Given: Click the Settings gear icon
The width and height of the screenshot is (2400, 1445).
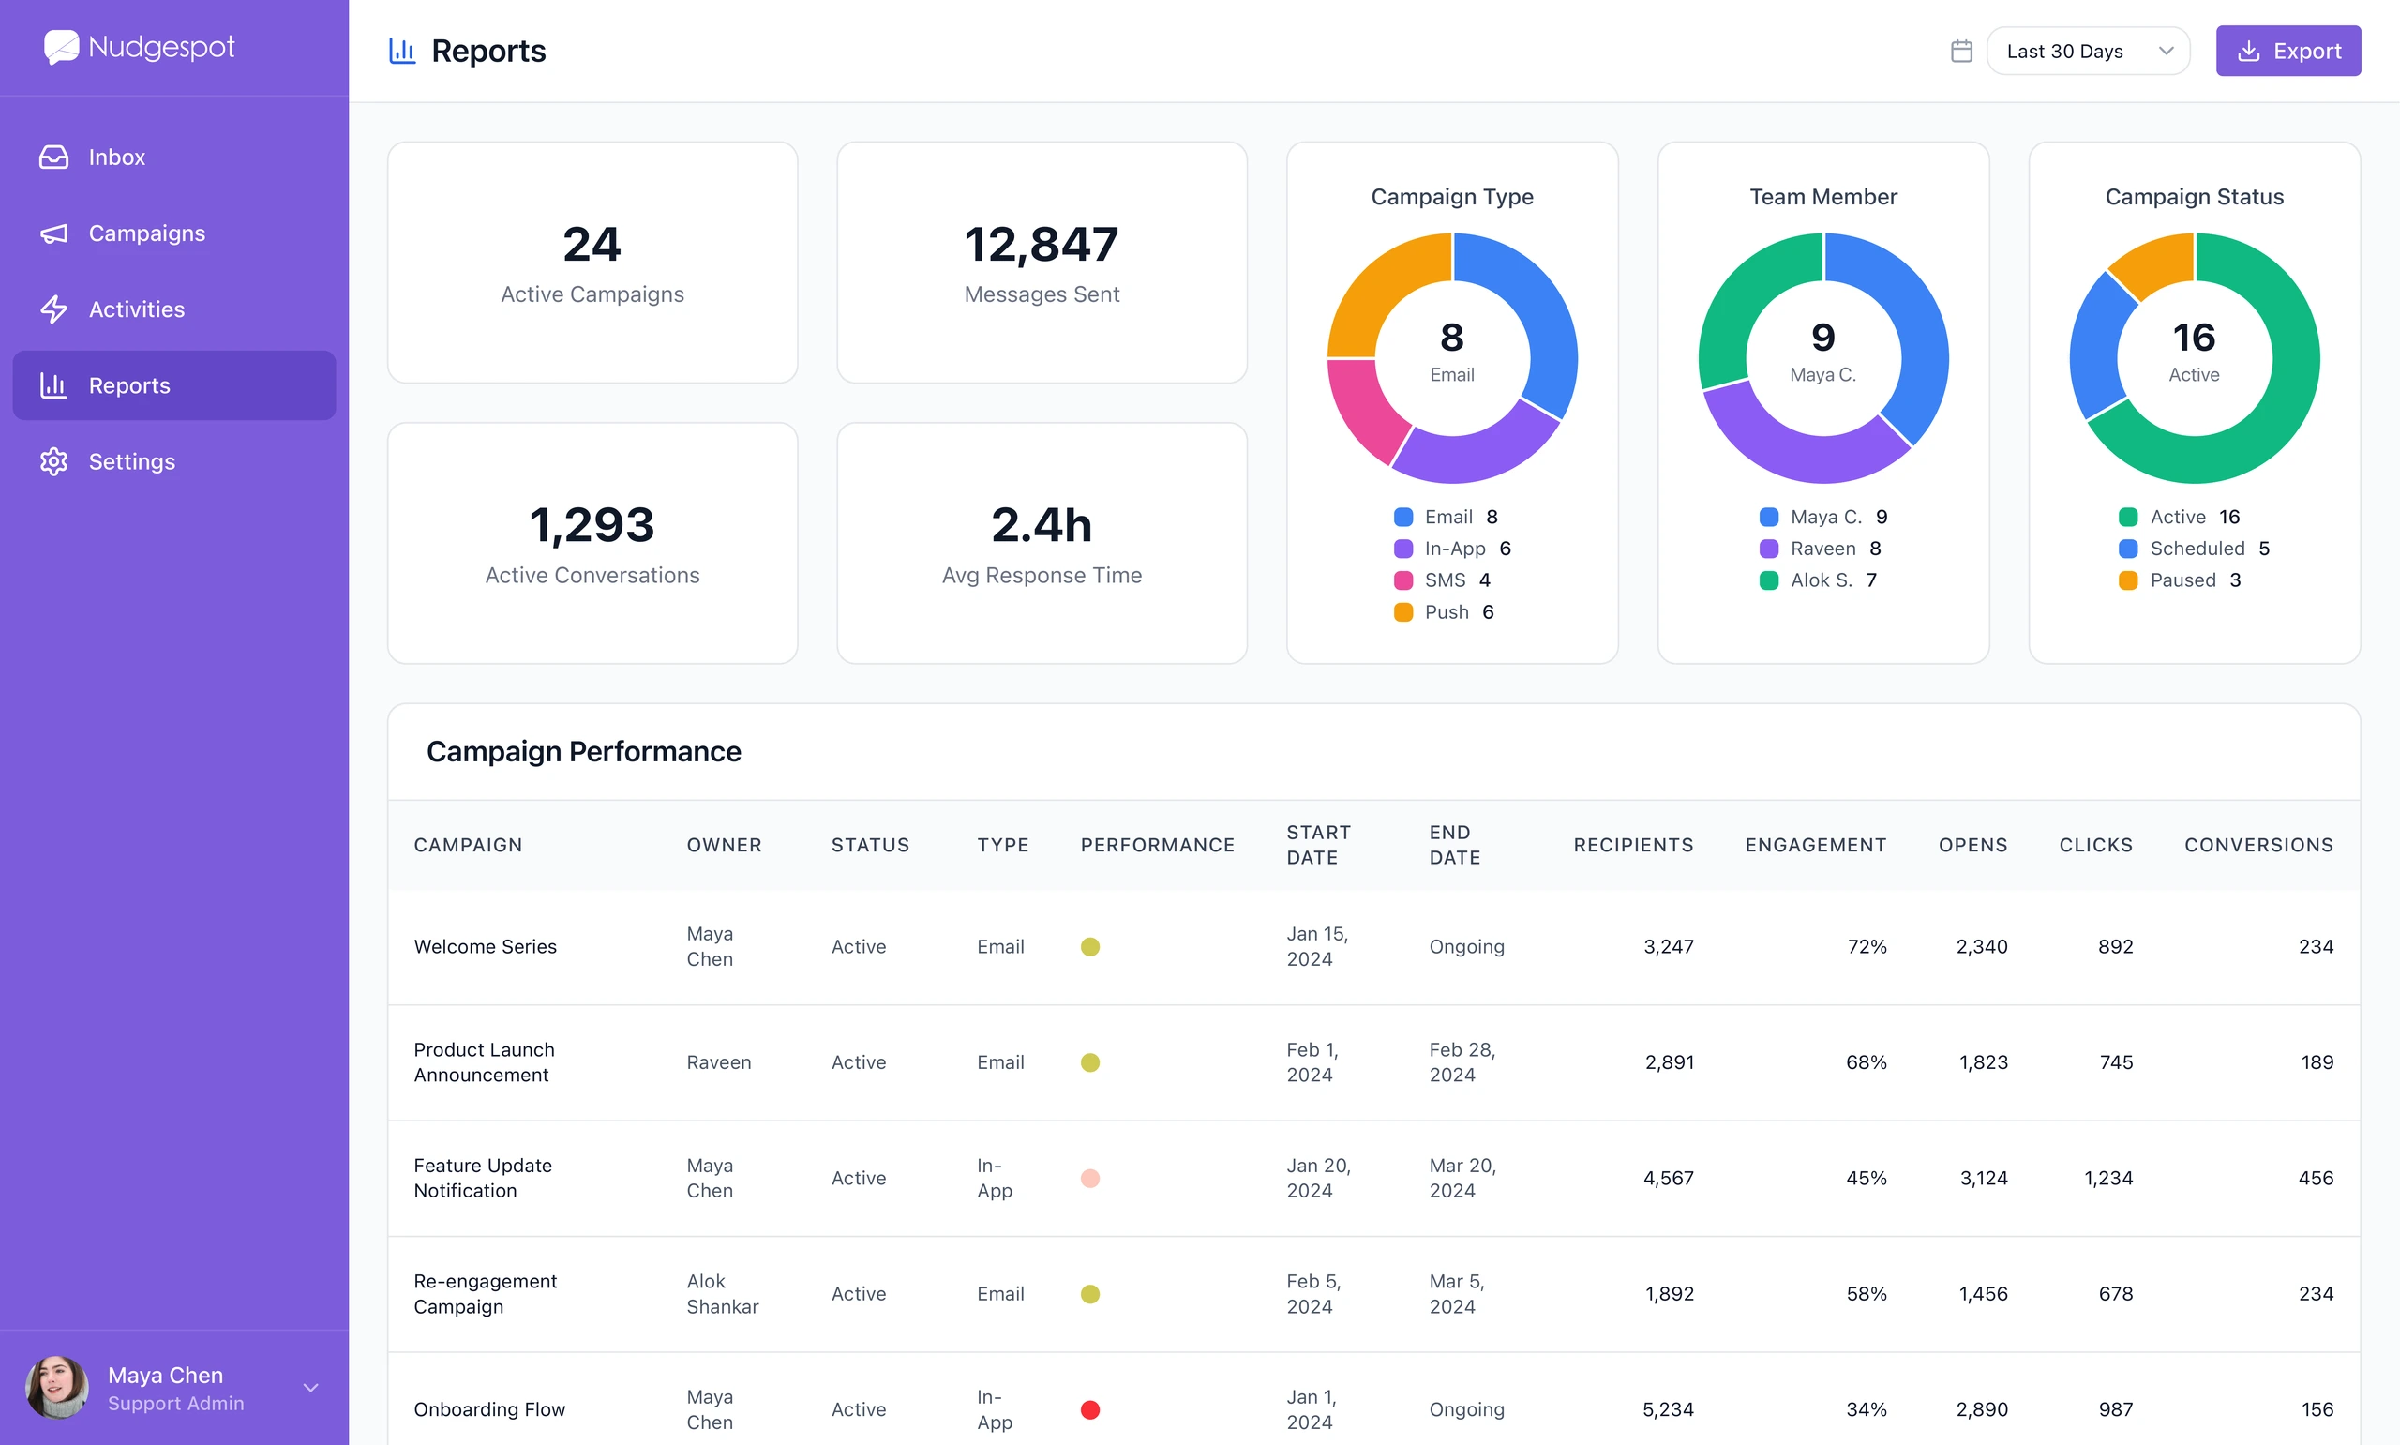Looking at the screenshot, I should pyautogui.click(x=53, y=461).
